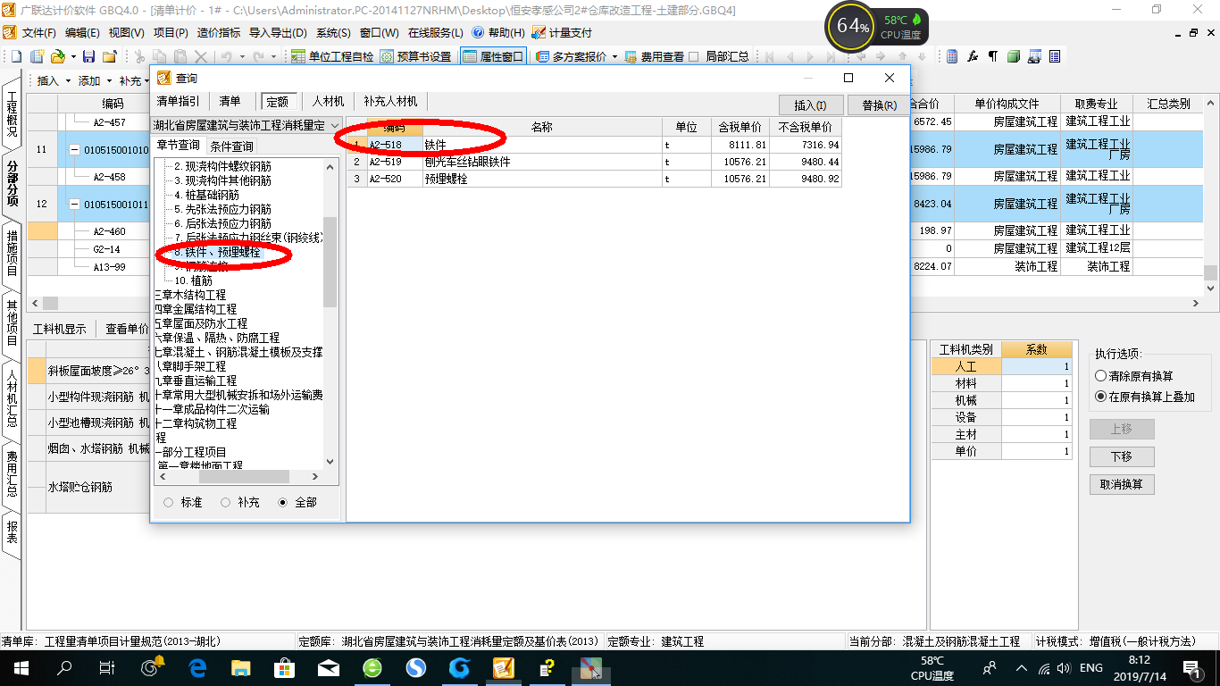This screenshot has height=686, width=1220.
Task: Open 单位工程自检 self-check tool
Action: click(333, 56)
